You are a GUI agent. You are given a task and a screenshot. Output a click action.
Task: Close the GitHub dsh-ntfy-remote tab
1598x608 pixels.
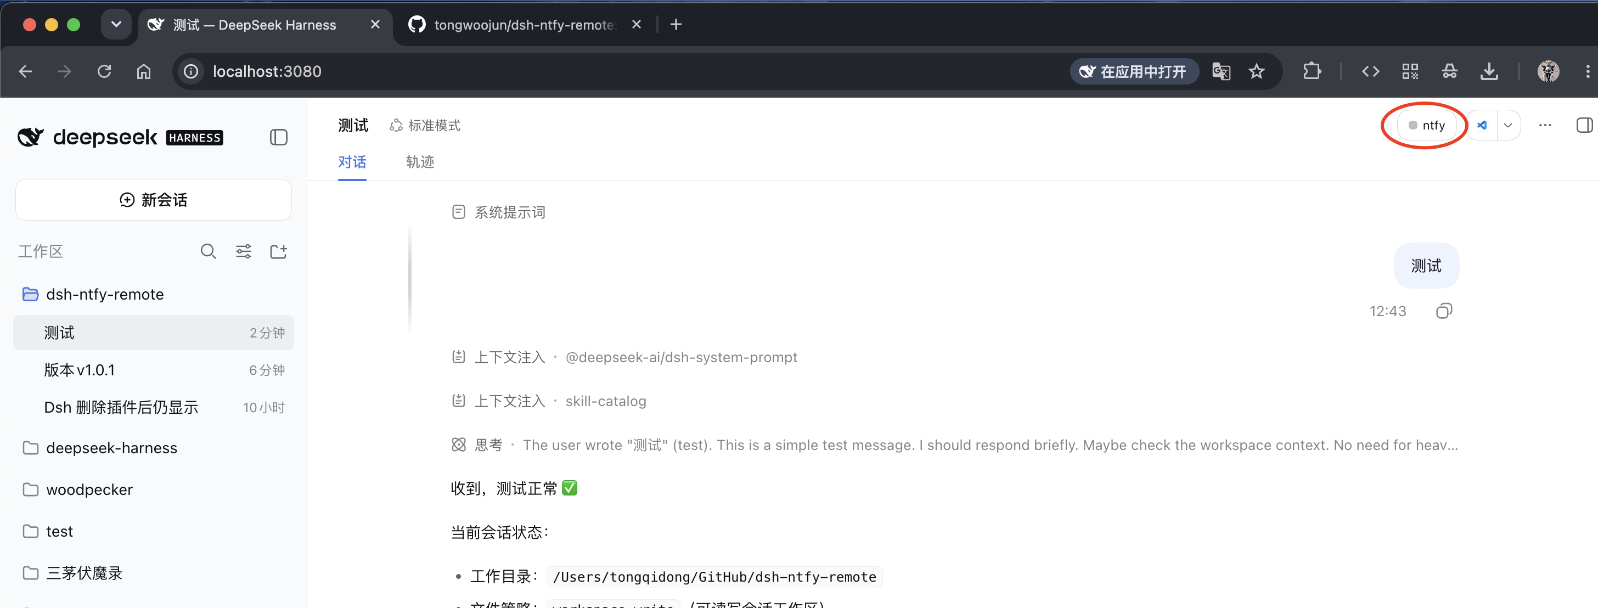click(x=636, y=25)
